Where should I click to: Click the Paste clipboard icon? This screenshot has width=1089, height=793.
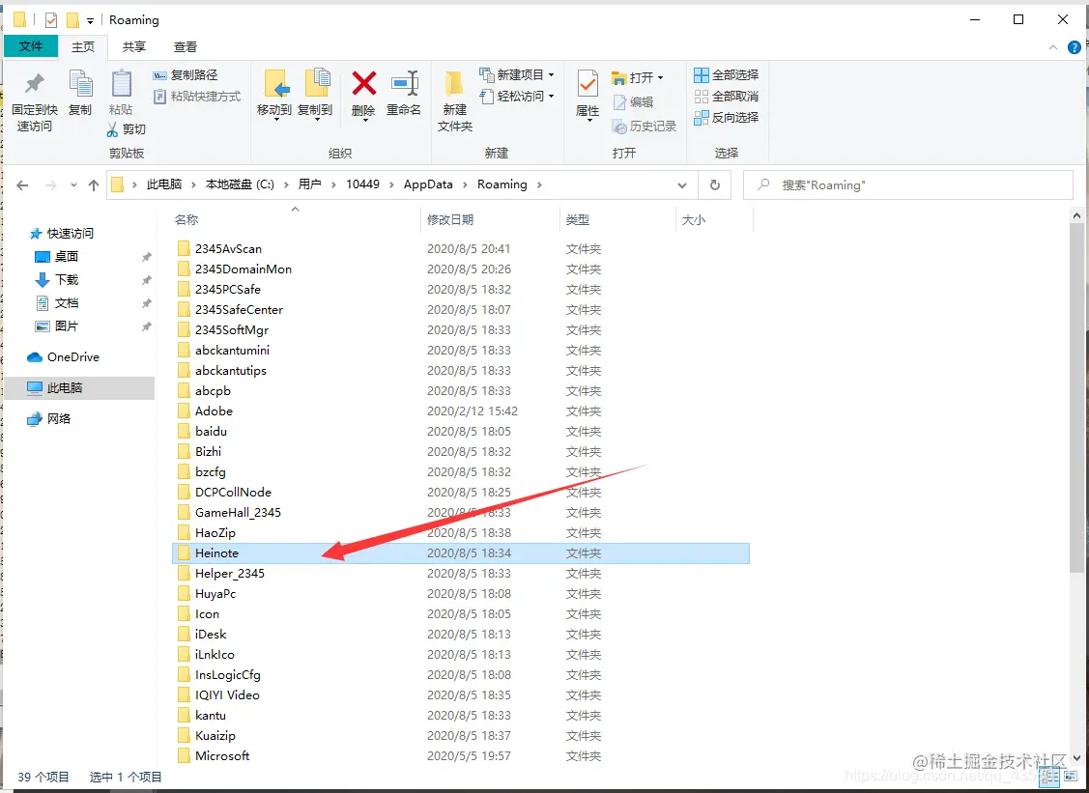tap(122, 84)
